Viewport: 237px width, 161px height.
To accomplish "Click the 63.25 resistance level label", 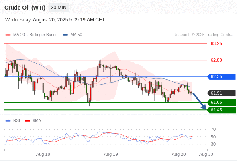I will click(216, 43).
